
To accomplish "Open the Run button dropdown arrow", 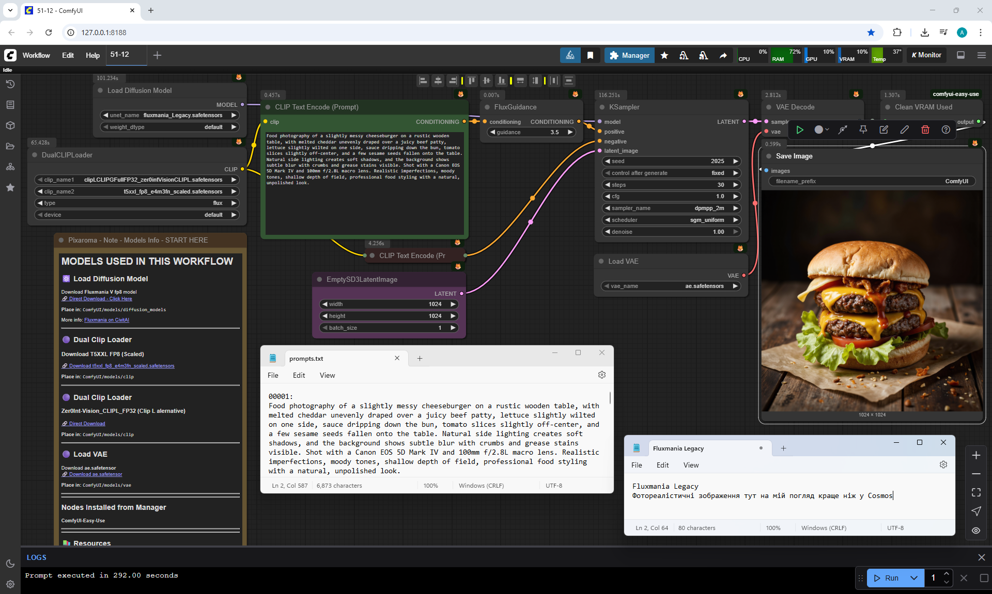I will pos(913,578).
